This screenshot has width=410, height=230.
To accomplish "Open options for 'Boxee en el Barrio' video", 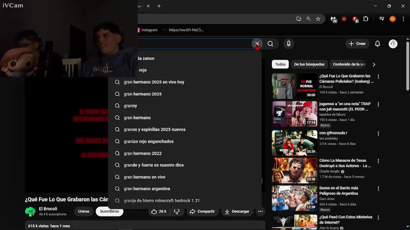I will (x=378, y=189).
